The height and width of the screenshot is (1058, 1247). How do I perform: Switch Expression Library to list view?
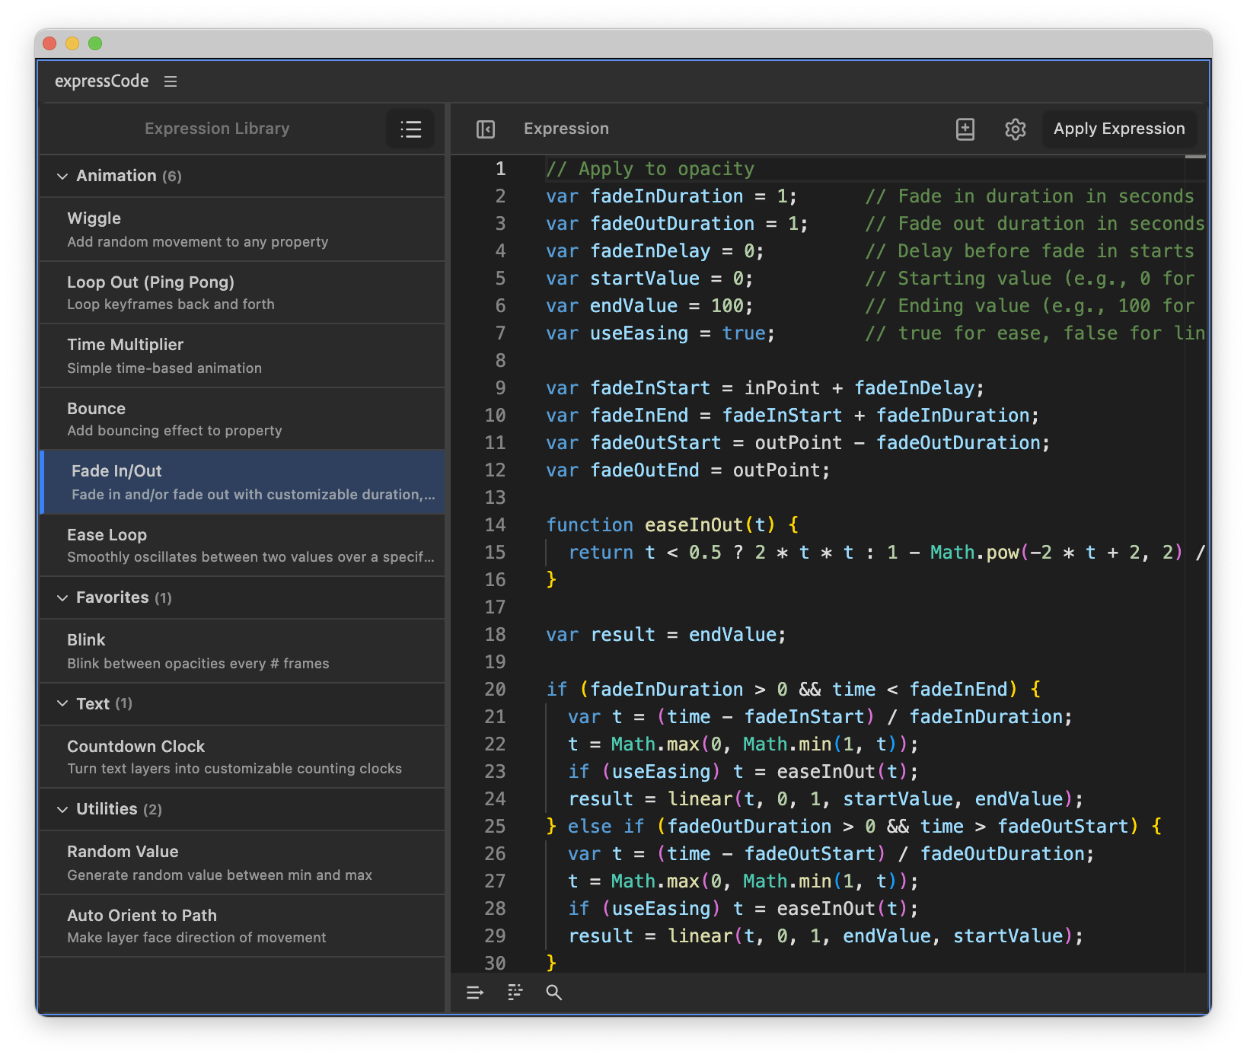point(410,129)
